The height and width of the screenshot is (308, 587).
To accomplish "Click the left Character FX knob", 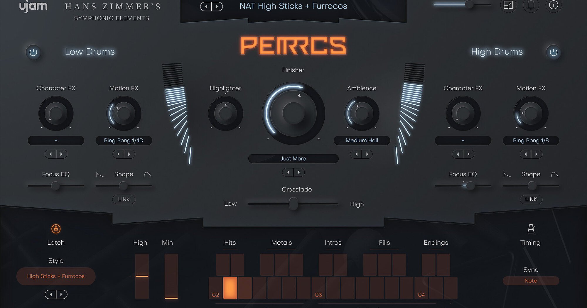I will [x=56, y=113].
